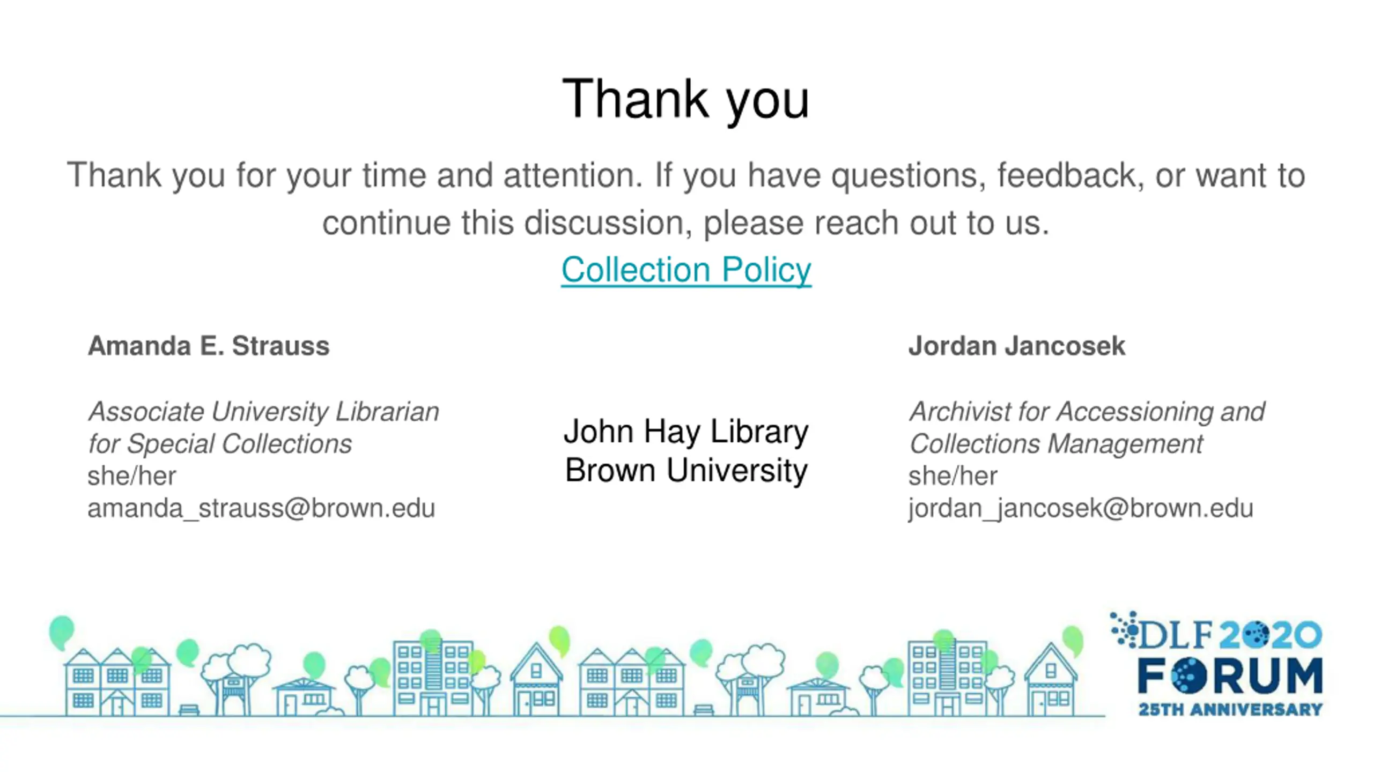Click the Jordan Jancosek name heading
The width and height of the screenshot is (1373, 772).
(1016, 346)
